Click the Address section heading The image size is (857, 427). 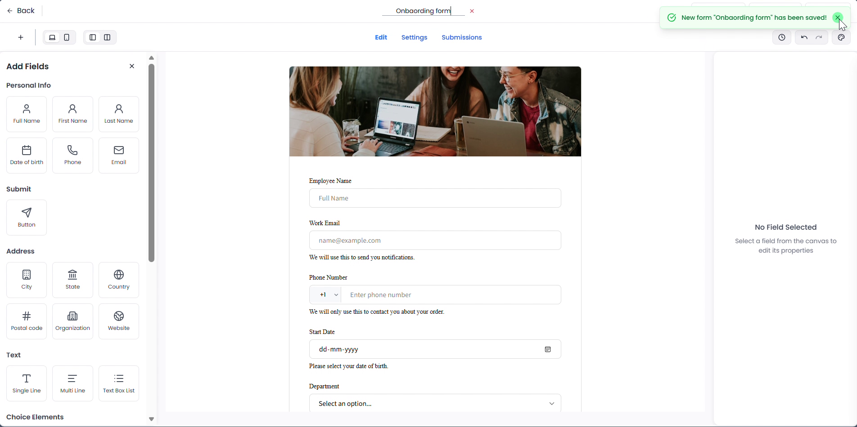(20, 251)
